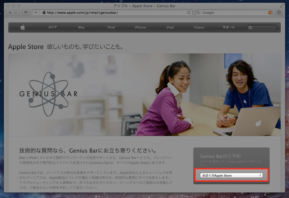
Task: Click the Genius Bar atom logo
Action: click(x=48, y=94)
